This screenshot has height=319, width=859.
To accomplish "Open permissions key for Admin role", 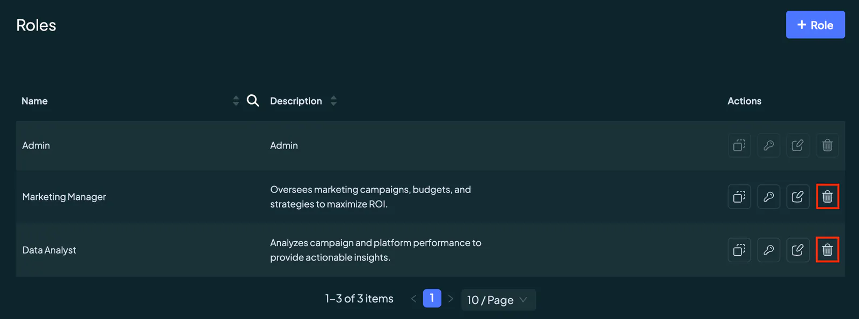I will coord(769,145).
